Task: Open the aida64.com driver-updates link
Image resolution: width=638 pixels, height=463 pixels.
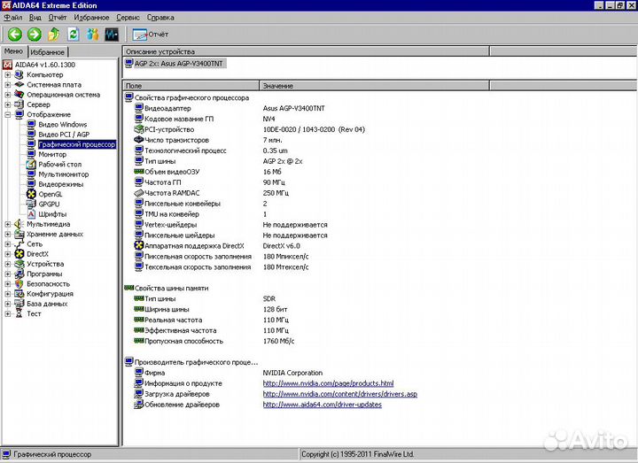Action: 322,405
